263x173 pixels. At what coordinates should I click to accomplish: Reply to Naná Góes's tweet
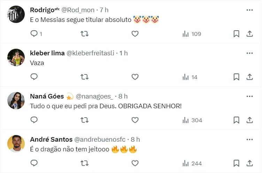tap(34, 120)
